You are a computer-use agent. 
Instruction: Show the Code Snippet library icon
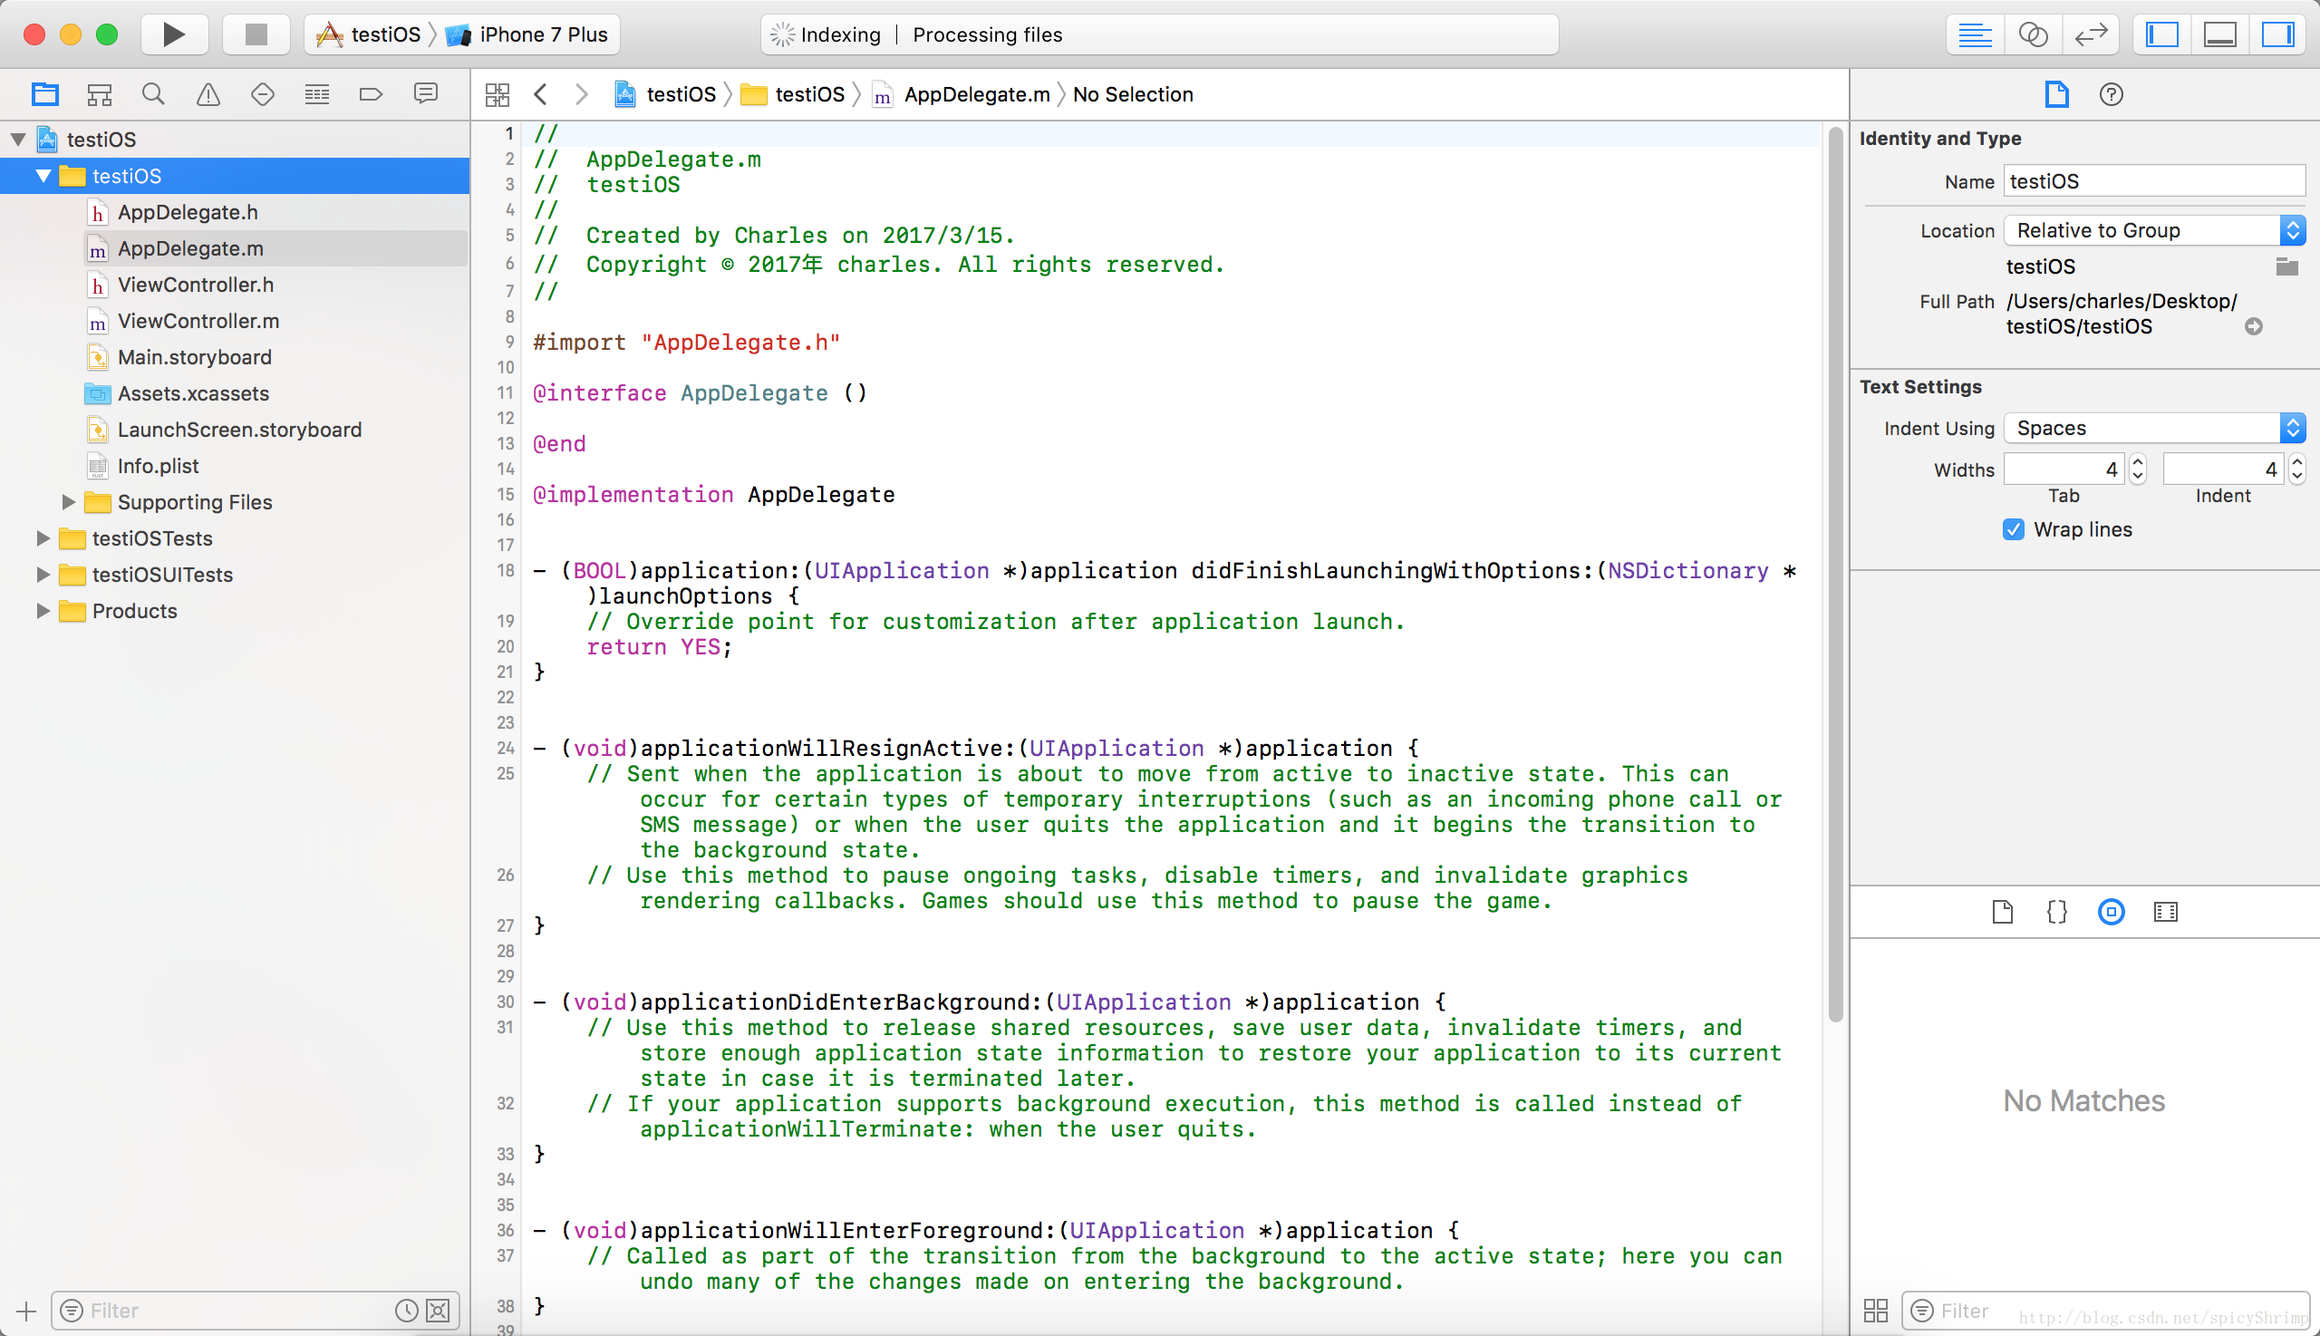(2056, 911)
